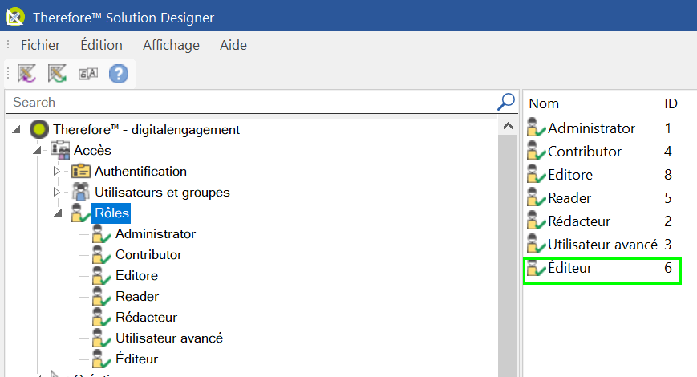Open the Aide menu
The image size is (697, 377).
tap(233, 45)
